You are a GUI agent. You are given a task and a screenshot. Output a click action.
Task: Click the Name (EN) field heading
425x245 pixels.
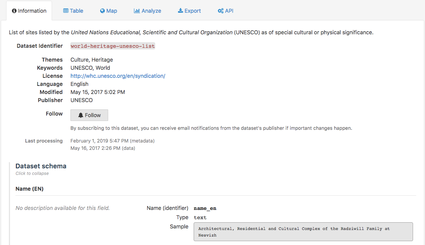tap(29, 189)
